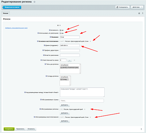The image size is (146, 133).
Task: Click help icon next to head code field label
Action: tap(25, 92)
